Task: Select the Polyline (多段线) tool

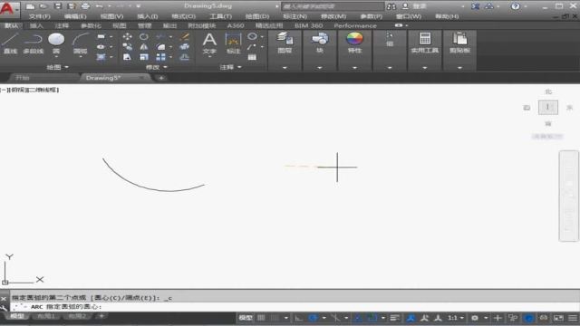Action: 34,43
